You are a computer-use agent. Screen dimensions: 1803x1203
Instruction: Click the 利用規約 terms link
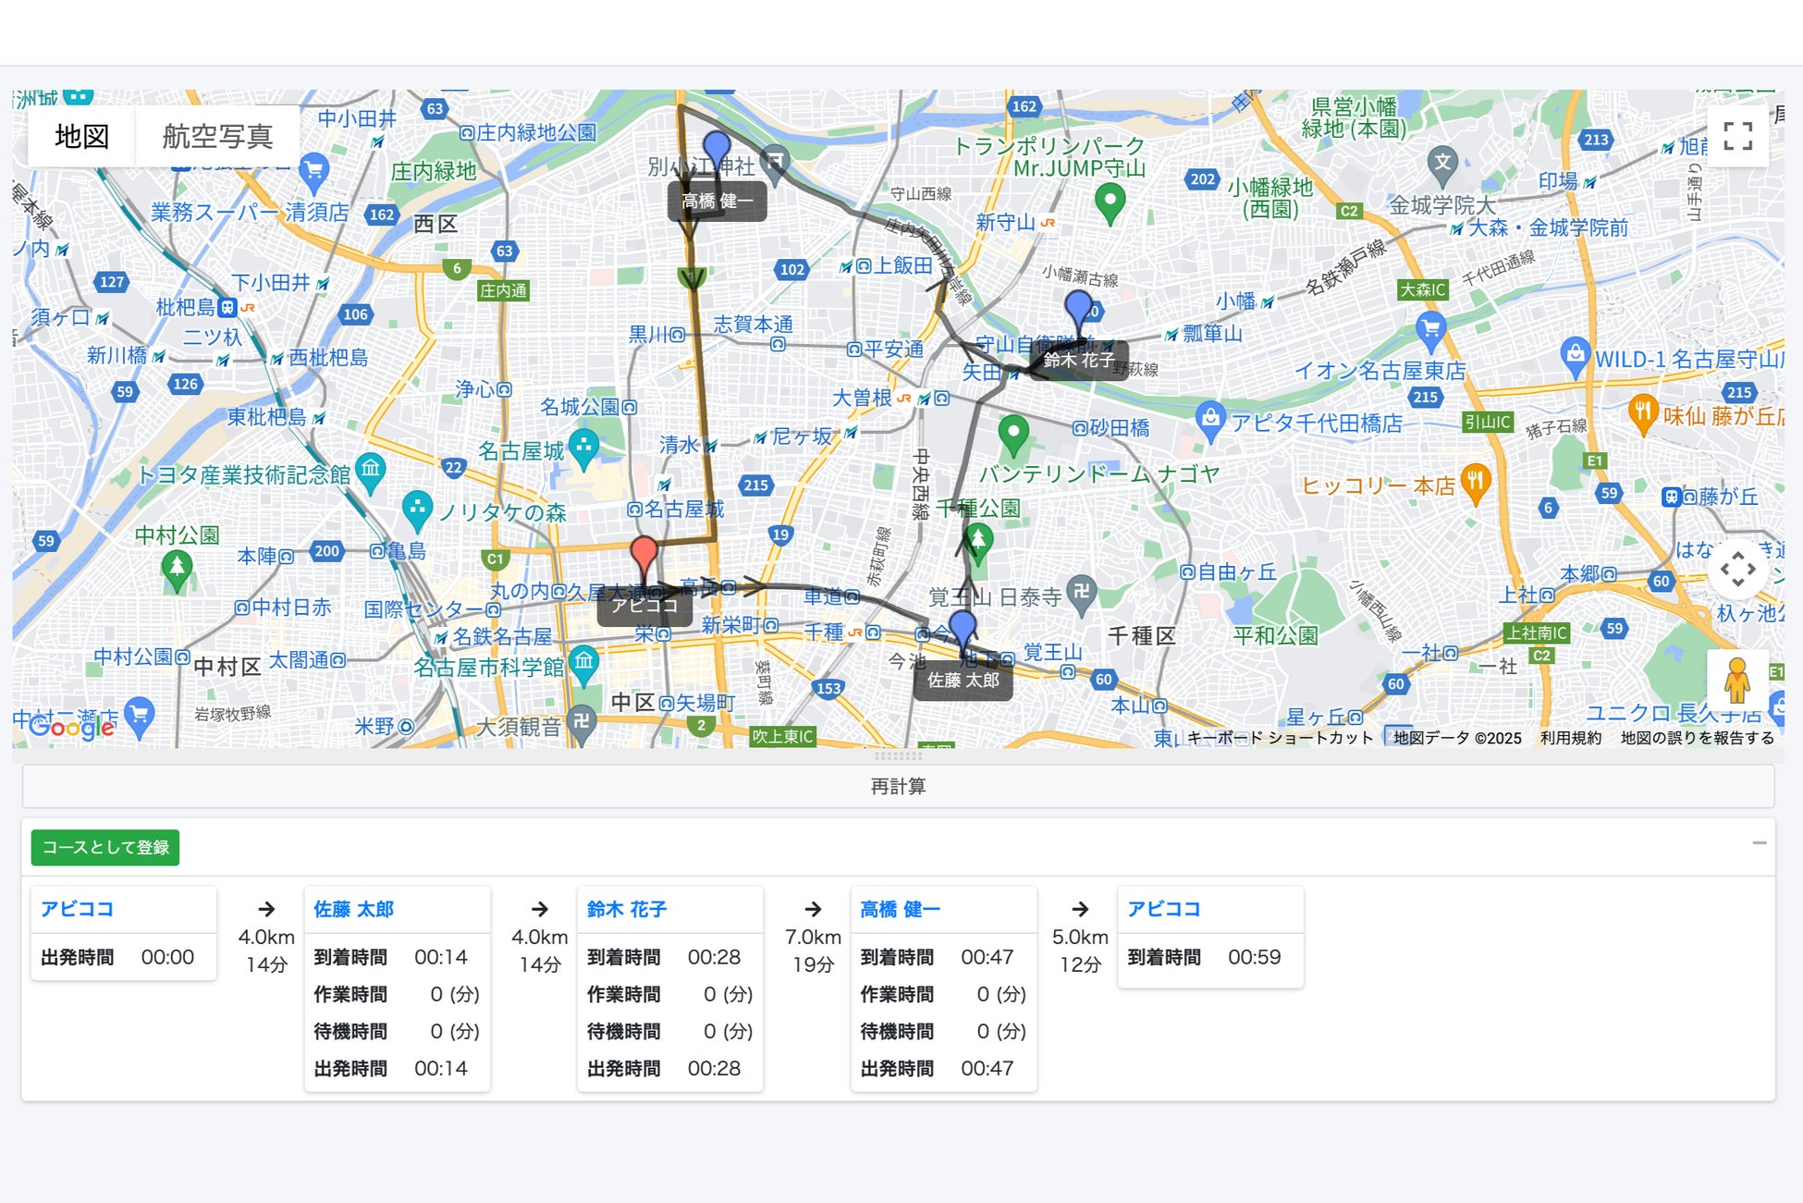pos(1570,738)
